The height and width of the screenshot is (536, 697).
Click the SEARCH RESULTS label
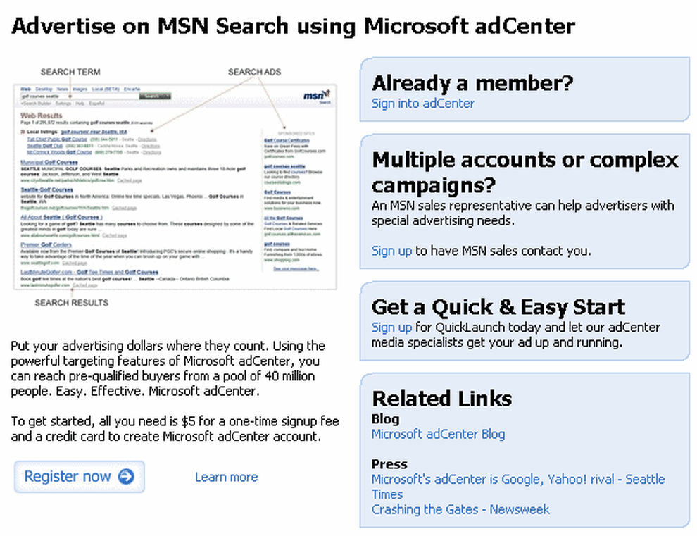72,302
